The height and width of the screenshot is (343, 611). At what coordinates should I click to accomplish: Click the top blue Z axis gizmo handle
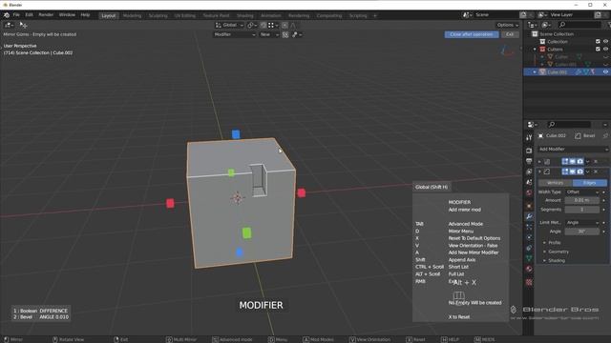point(236,134)
